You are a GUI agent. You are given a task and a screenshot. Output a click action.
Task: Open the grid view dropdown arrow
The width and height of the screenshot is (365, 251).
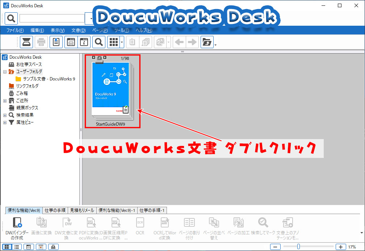[122, 42]
